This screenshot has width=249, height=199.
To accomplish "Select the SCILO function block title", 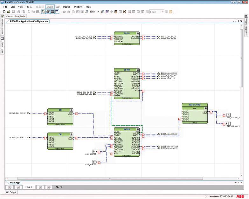I will point(127,33).
